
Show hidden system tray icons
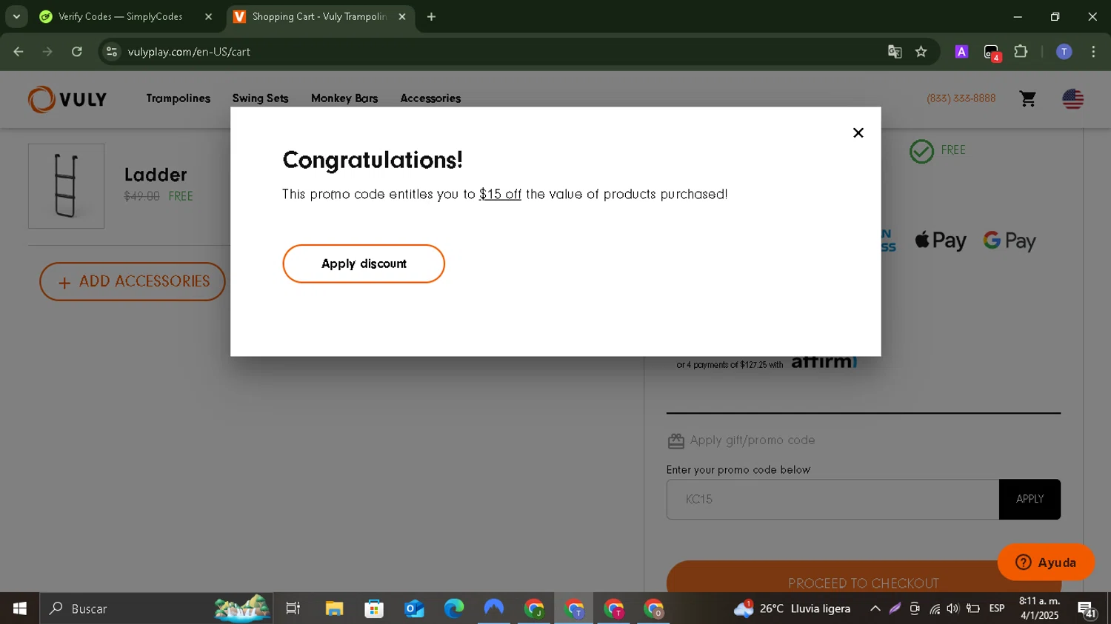point(875,608)
